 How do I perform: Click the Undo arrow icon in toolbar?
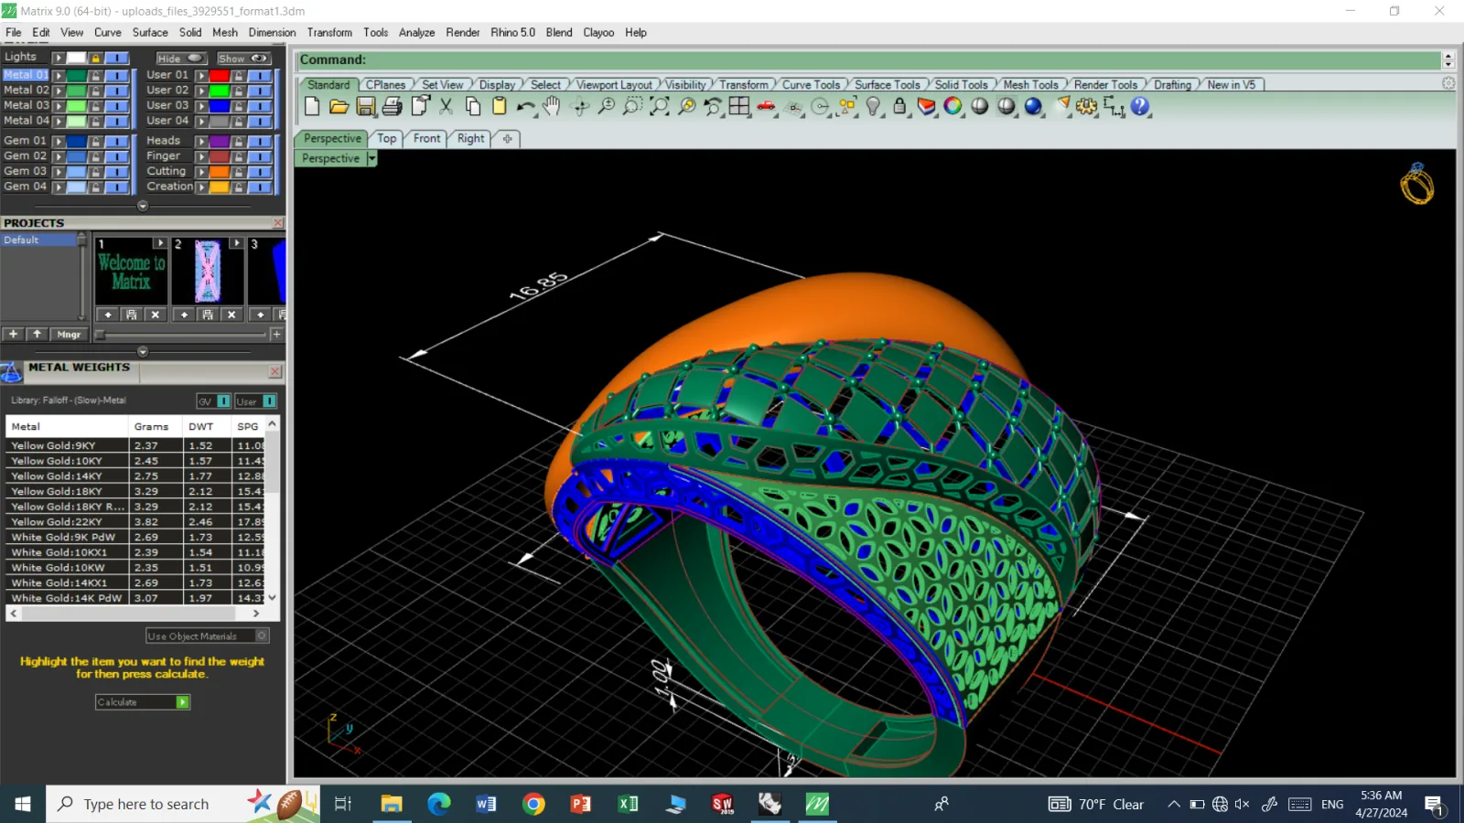tap(525, 106)
